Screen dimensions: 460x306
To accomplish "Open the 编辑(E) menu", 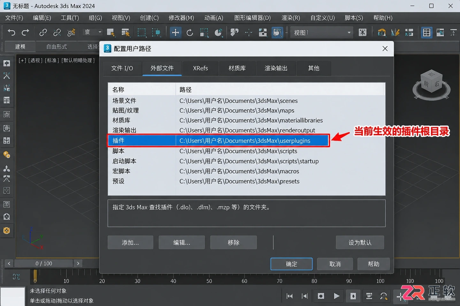I will point(42,18).
